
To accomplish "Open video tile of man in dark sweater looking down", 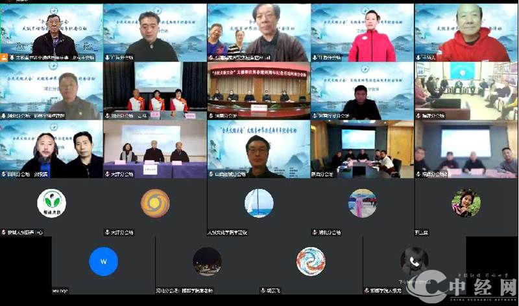I will tap(155, 33).
